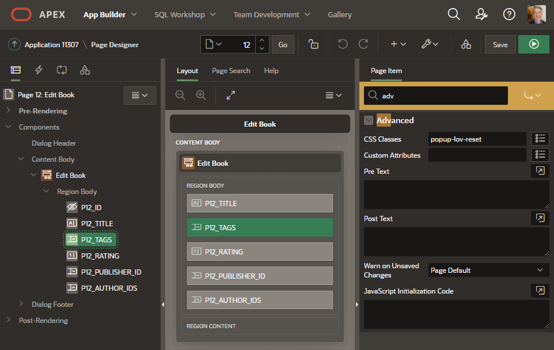This screenshot has width=554, height=350.
Task: Click the Undo arrow icon
Action: click(343, 44)
